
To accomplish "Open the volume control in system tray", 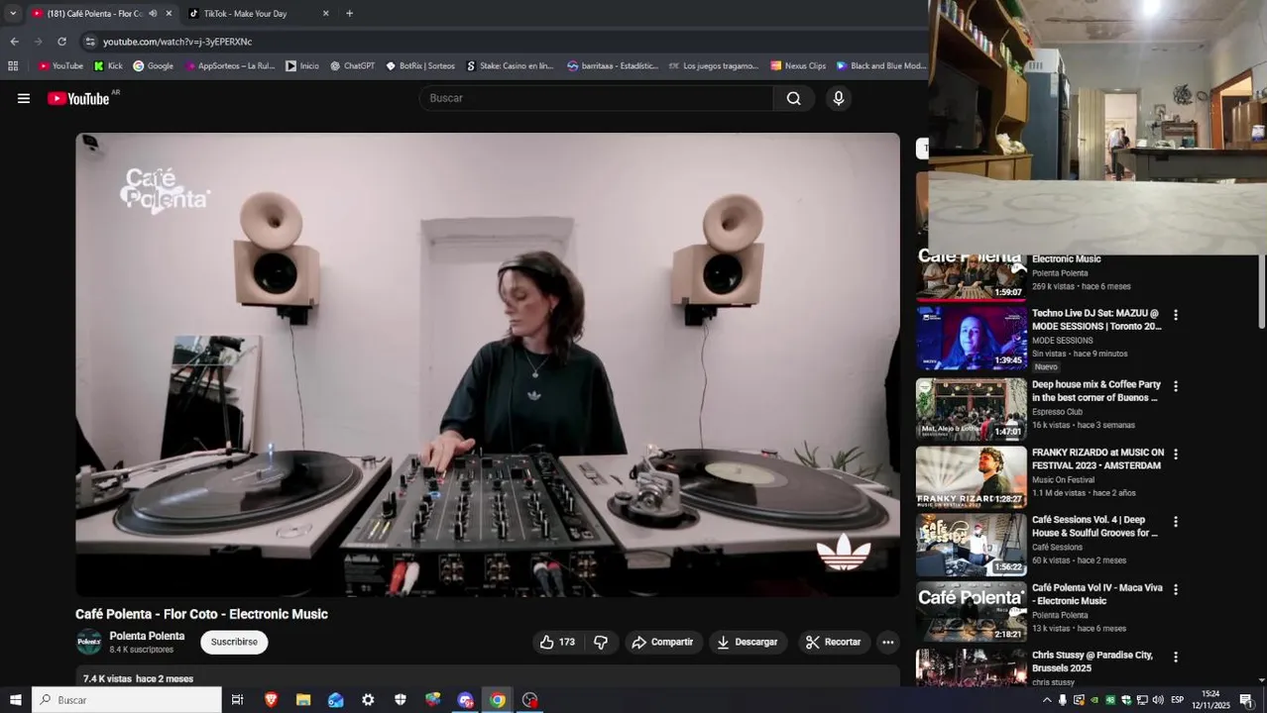I will [x=1158, y=700].
